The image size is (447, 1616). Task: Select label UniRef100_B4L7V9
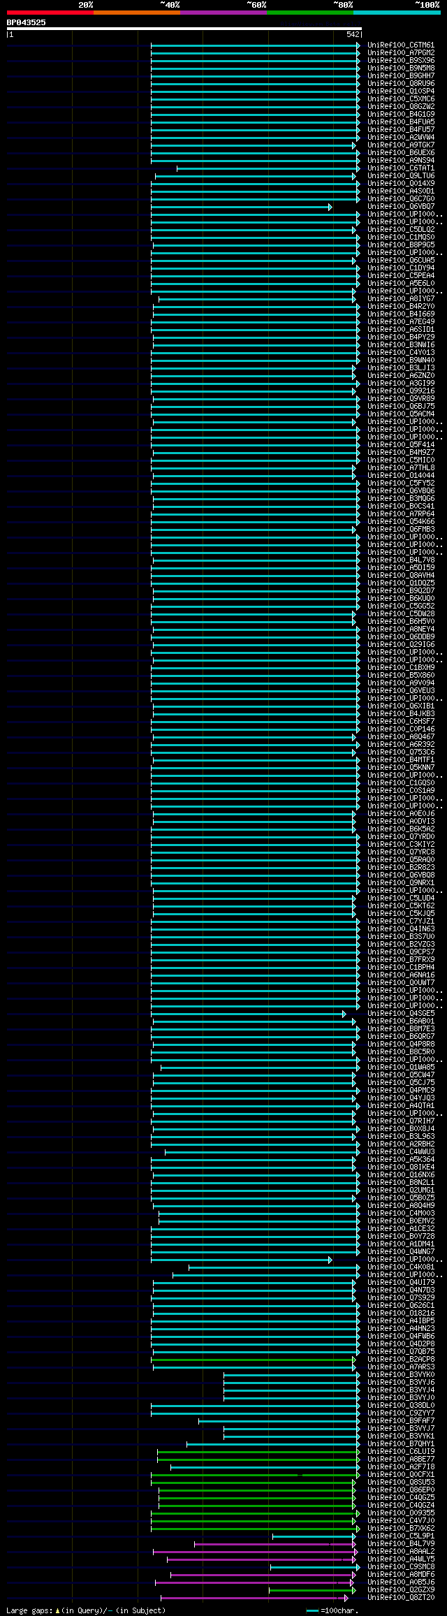pos(401,1544)
